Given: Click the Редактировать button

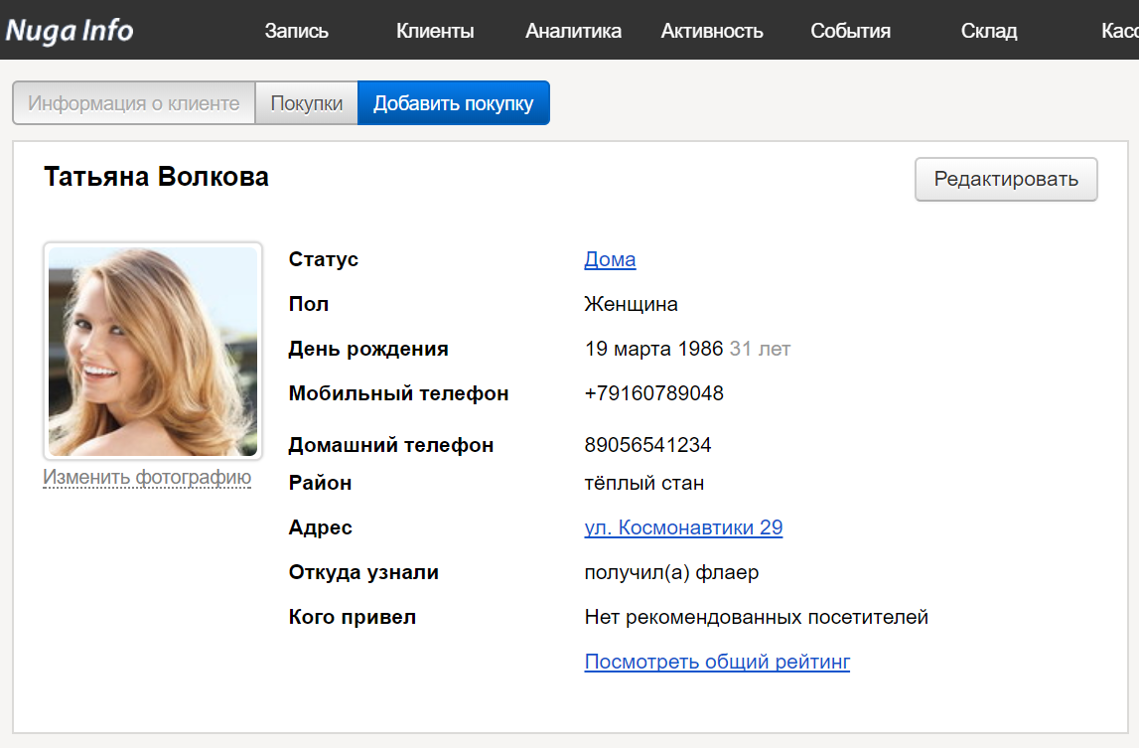Looking at the screenshot, I should (x=1006, y=180).
